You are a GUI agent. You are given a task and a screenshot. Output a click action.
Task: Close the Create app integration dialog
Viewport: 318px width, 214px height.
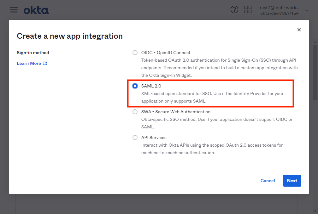tap(299, 30)
